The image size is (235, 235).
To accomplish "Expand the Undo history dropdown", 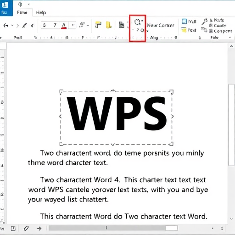I will pos(12,25).
